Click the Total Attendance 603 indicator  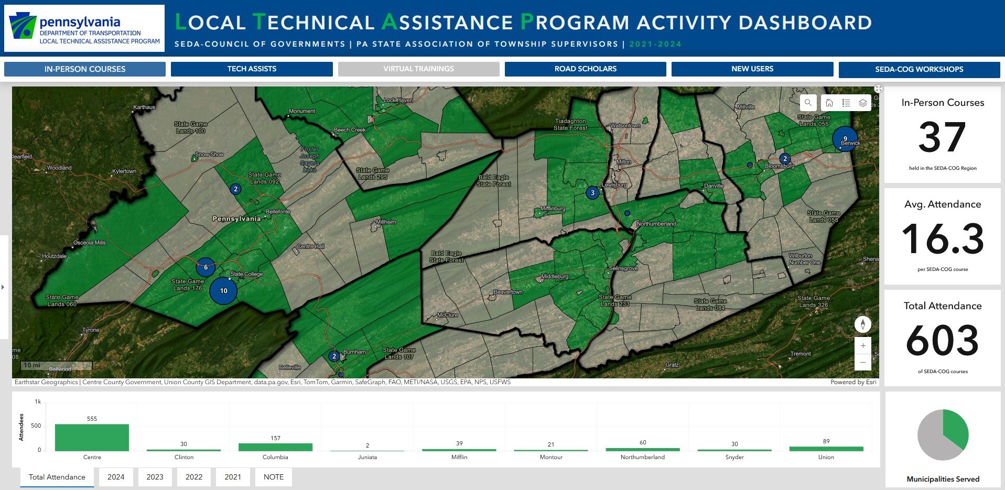click(943, 338)
